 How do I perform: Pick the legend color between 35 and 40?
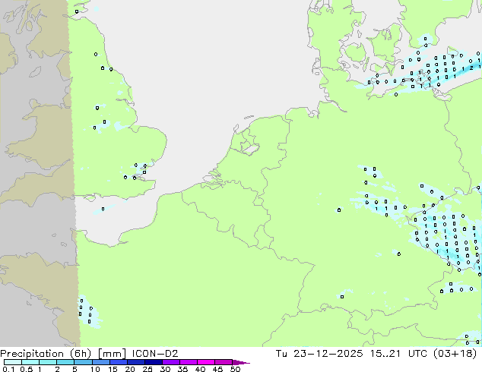coord(191,362)
